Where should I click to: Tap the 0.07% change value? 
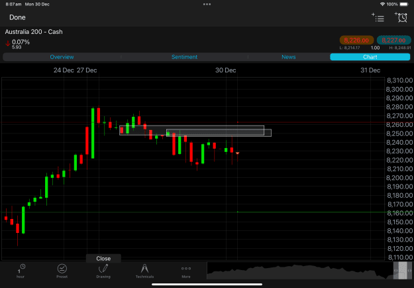(21, 42)
